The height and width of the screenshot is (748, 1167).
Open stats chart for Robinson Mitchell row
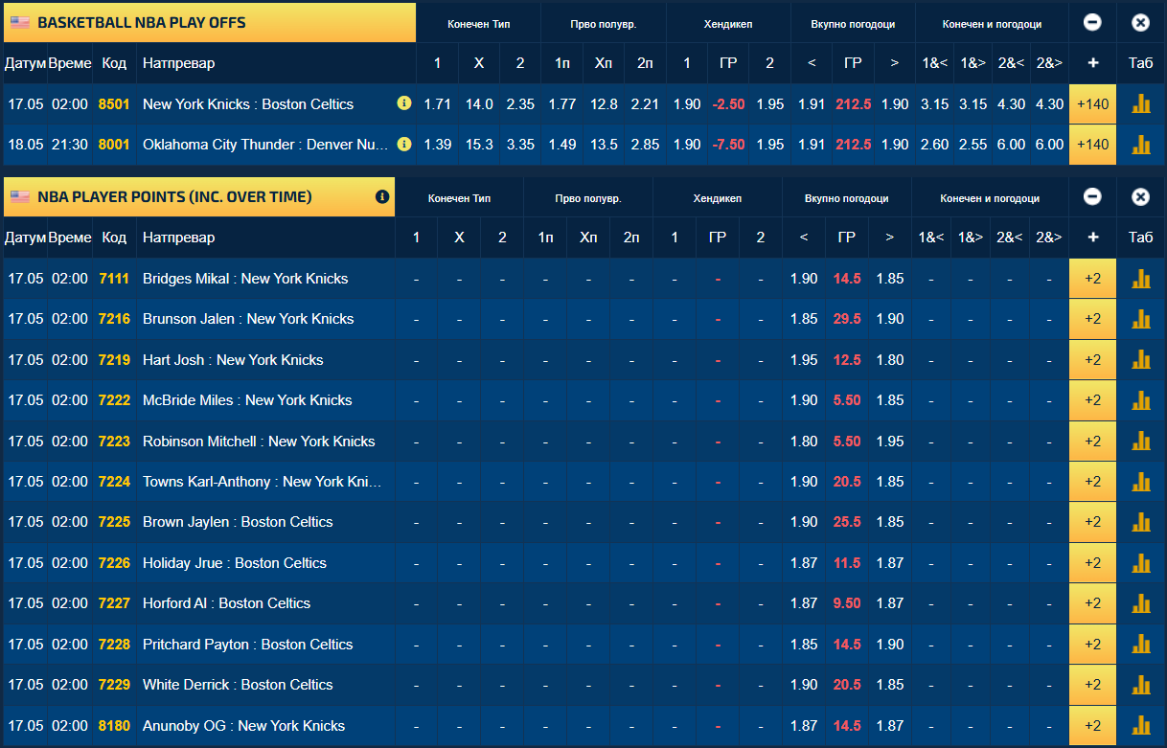tap(1140, 442)
